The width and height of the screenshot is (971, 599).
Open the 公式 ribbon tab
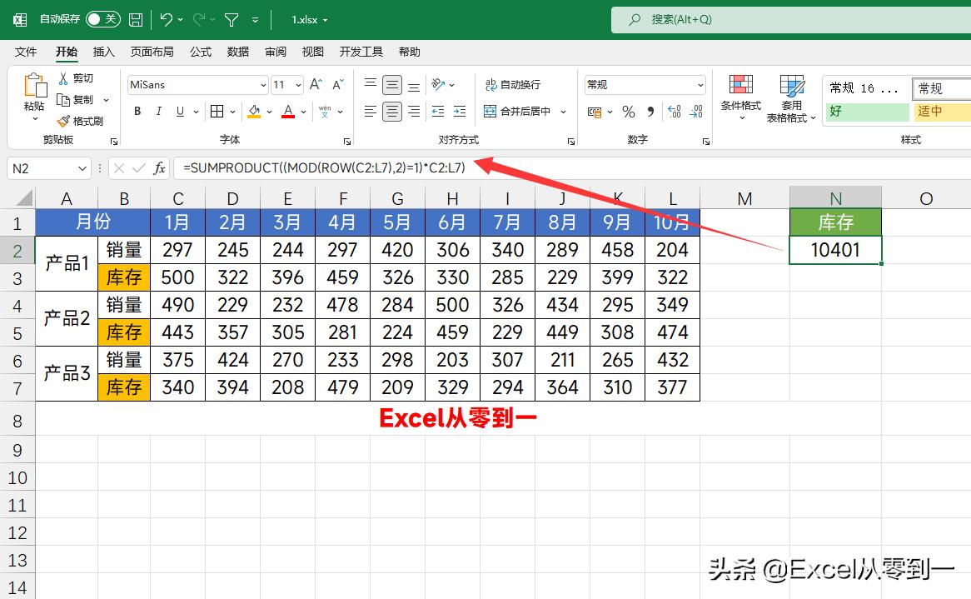(200, 51)
